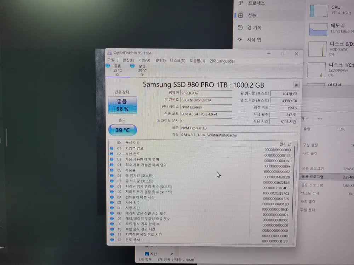The height and width of the screenshot is (265, 354).
Task: Close the CrystalDiskInfo window
Action: (296, 54)
